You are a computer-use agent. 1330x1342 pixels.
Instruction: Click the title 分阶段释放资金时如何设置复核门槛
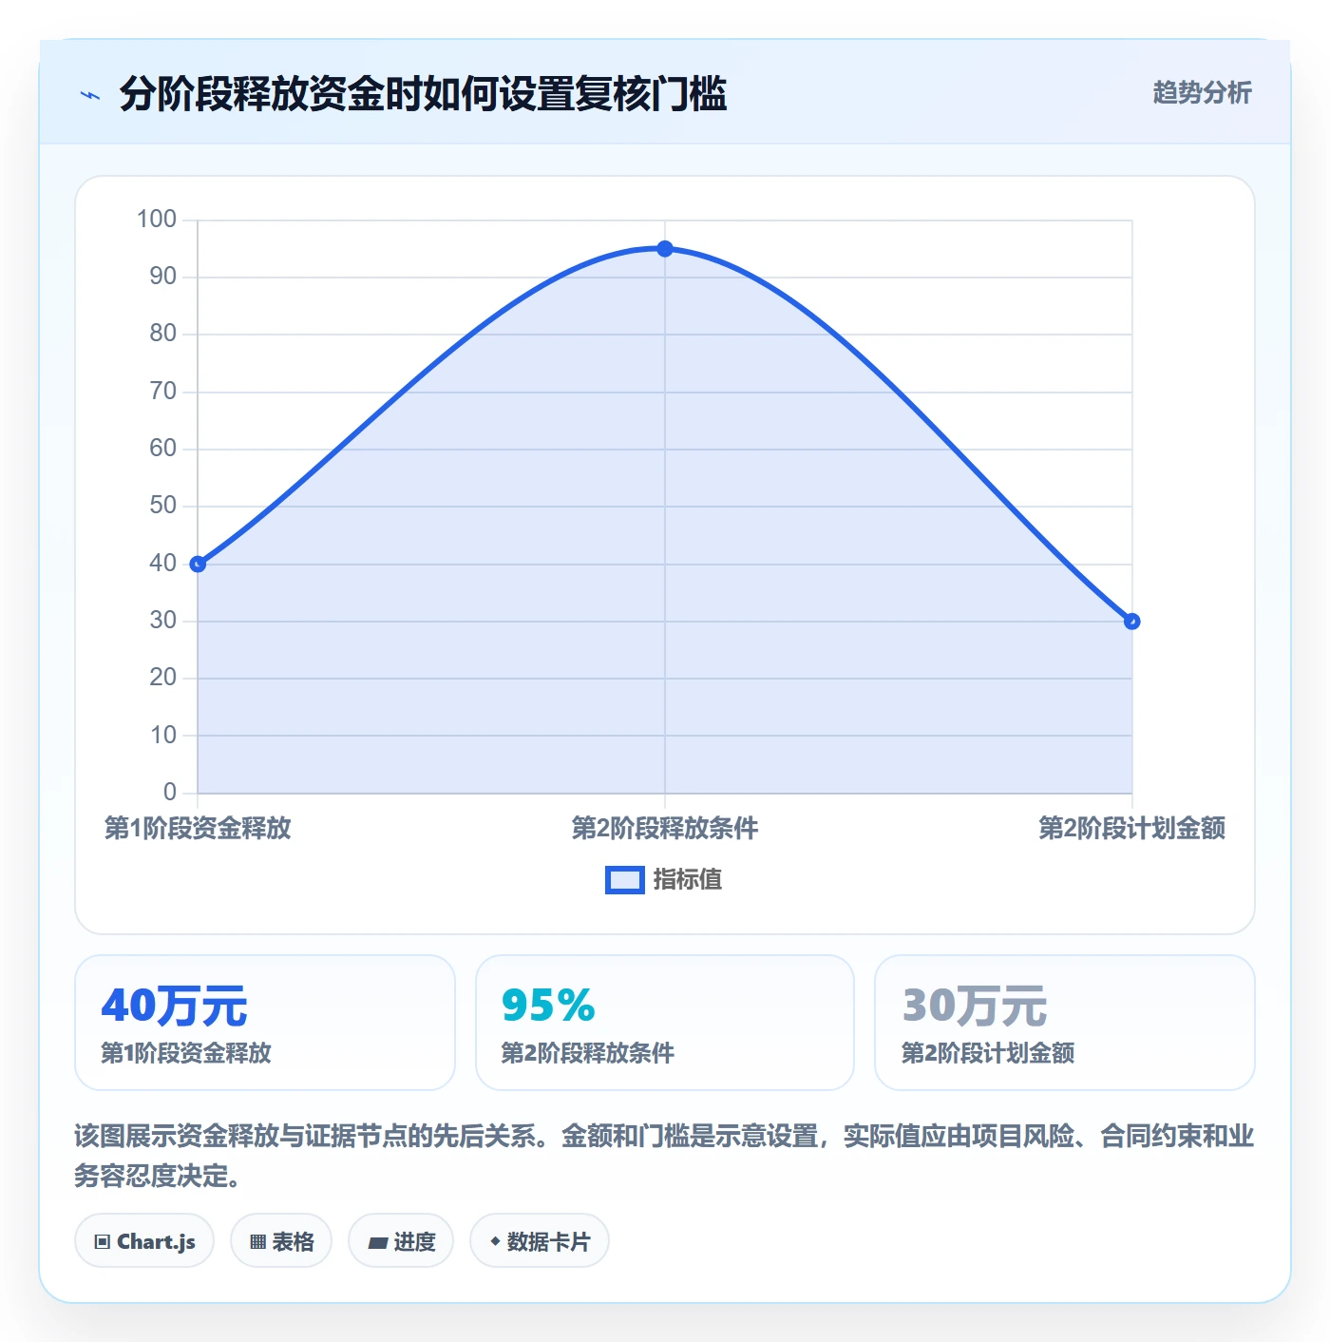(x=423, y=94)
